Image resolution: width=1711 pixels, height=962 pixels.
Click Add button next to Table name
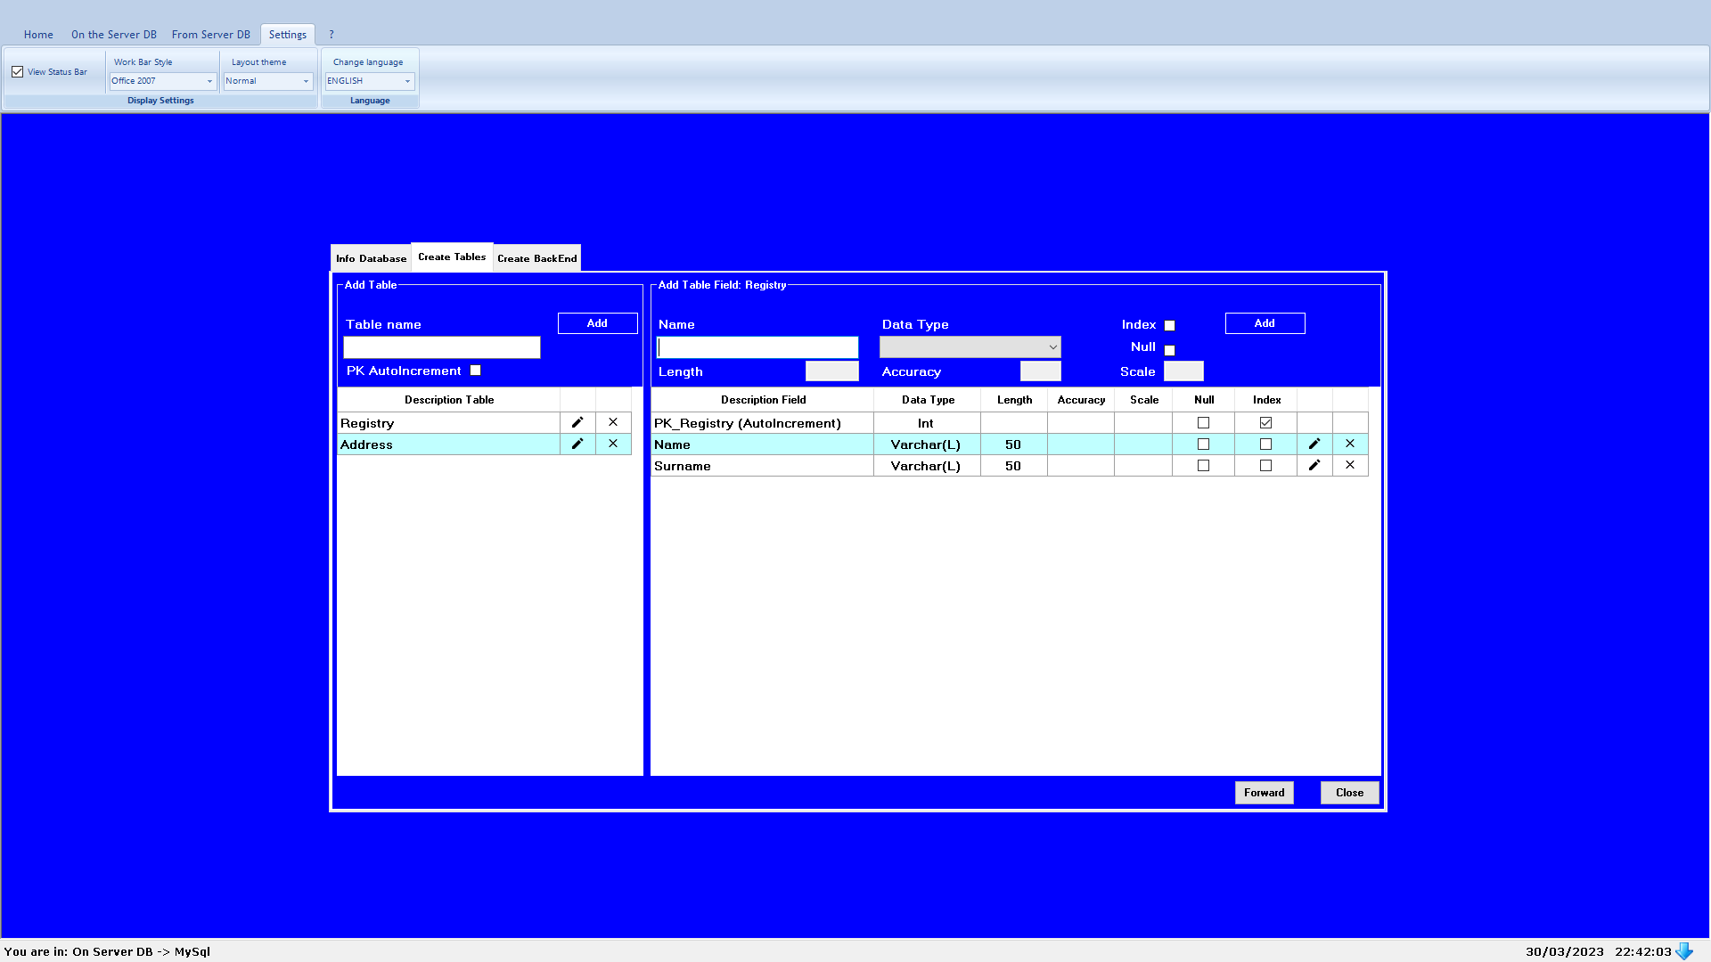coord(597,323)
